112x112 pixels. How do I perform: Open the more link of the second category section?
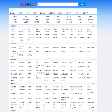click(x=93, y=43)
